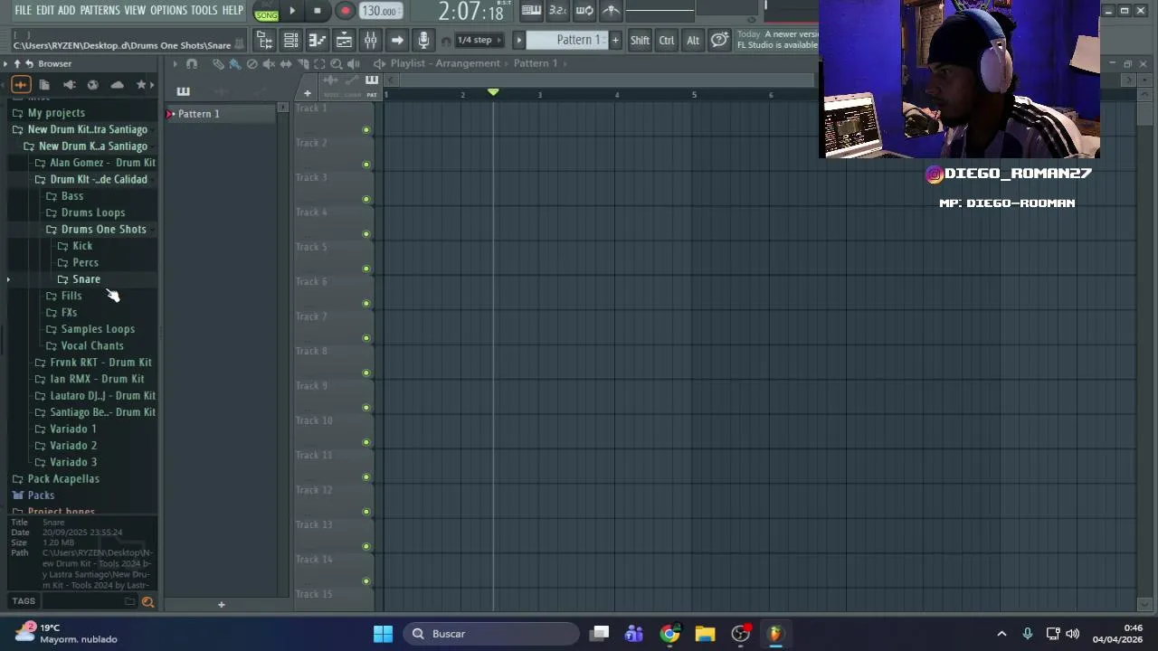Mute Track 10 using its green dot
Viewport: 1158px width, 651px height.
tap(365, 442)
